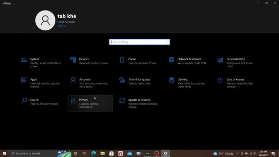Open the System settings category
This screenshot has height=157, width=279.
[41, 63]
